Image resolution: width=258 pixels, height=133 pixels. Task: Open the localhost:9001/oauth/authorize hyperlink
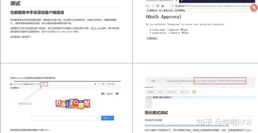pos(187,125)
